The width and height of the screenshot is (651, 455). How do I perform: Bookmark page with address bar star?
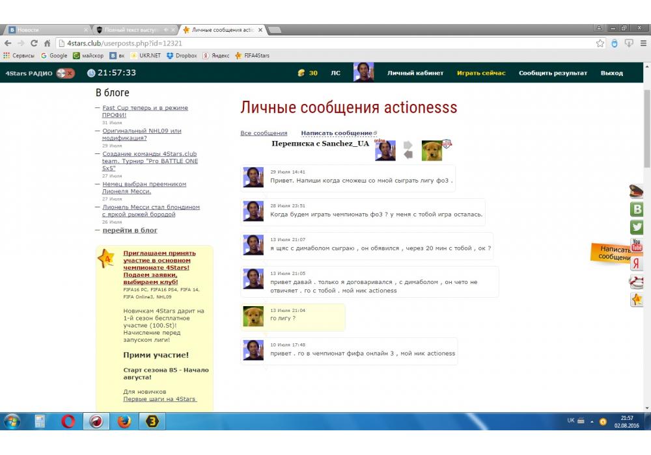[600, 44]
